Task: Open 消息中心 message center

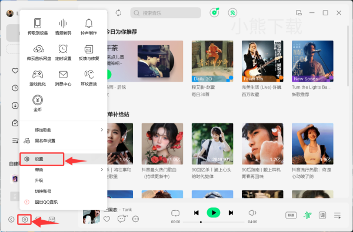Action: pos(64,78)
